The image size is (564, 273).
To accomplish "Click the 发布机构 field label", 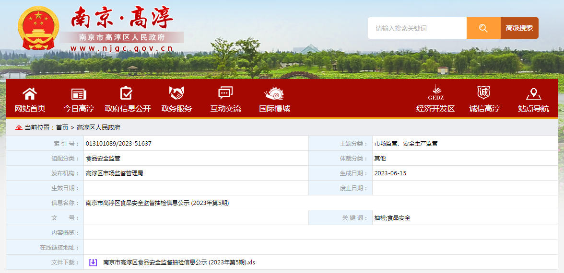I will pyautogui.click(x=65, y=173).
